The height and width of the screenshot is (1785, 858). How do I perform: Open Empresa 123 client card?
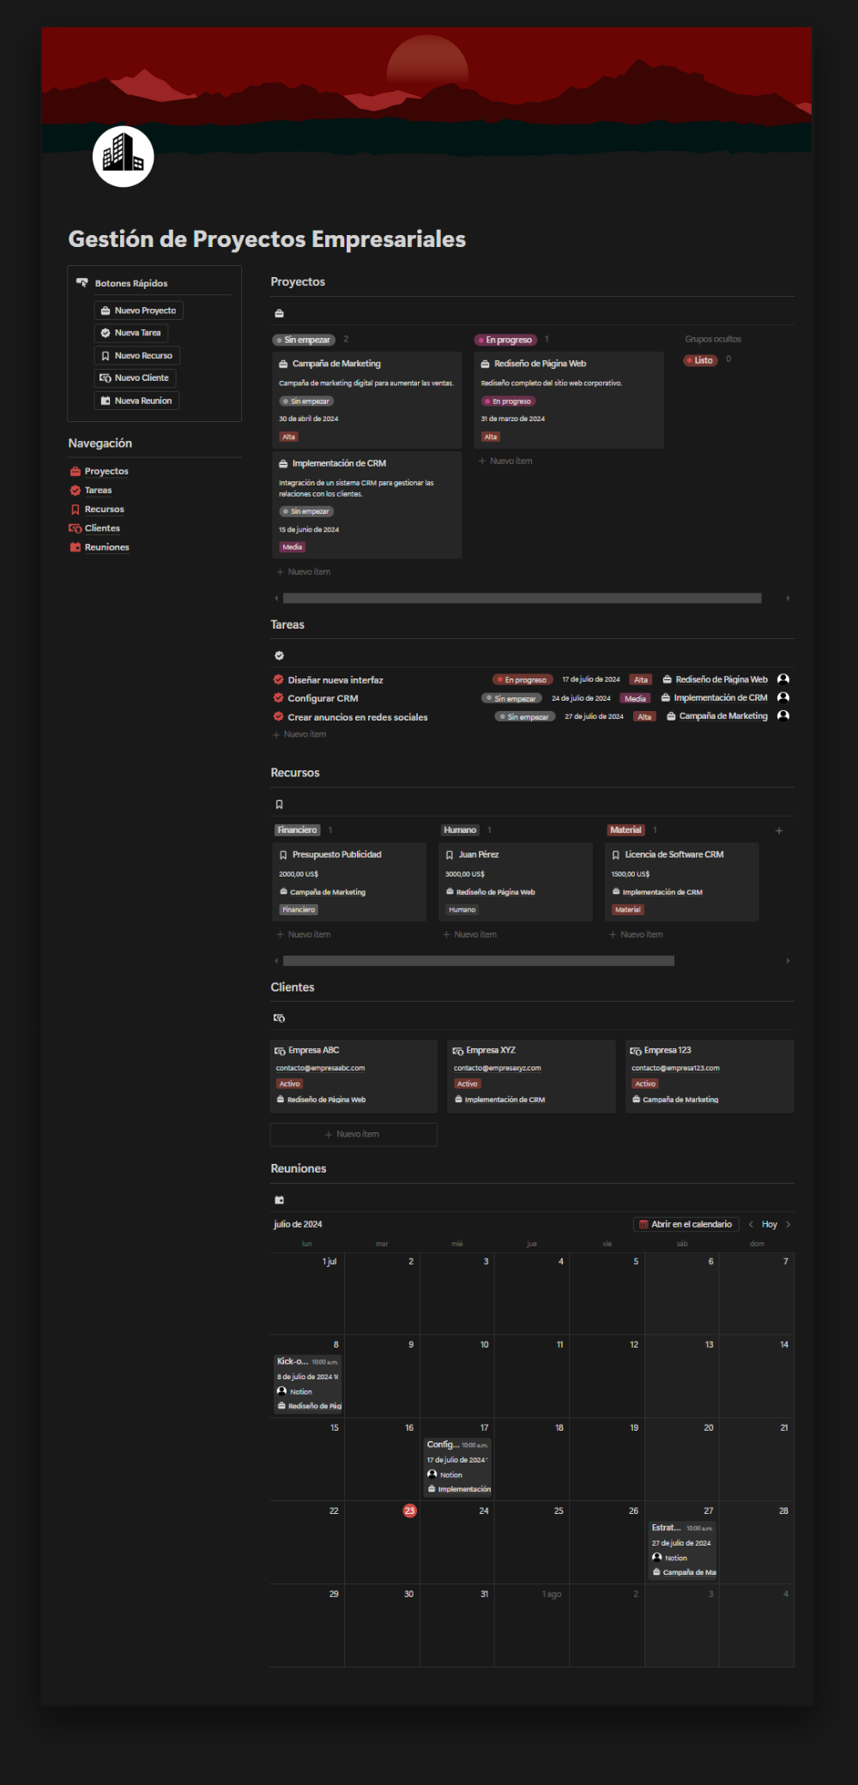(710, 1076)
